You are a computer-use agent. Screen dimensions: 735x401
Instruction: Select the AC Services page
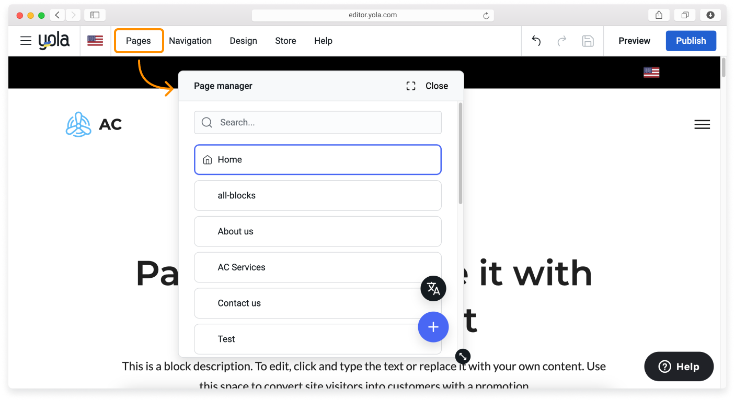coord(318,267)
